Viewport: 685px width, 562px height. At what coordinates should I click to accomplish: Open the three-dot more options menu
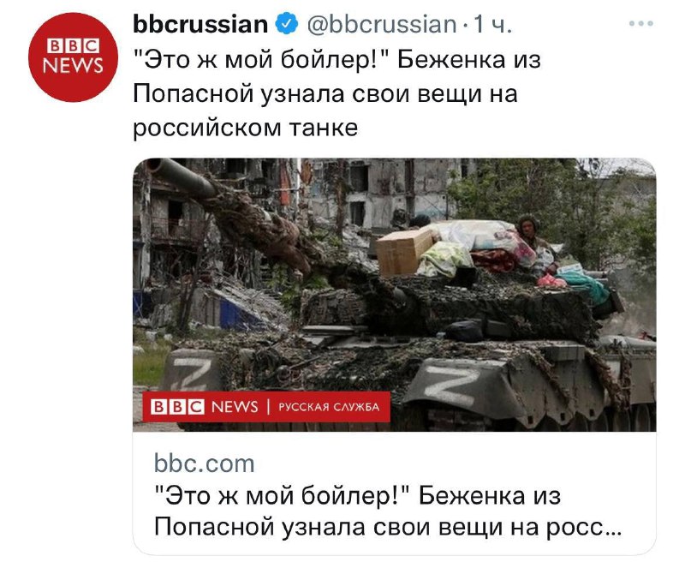(x=640, y=24)
